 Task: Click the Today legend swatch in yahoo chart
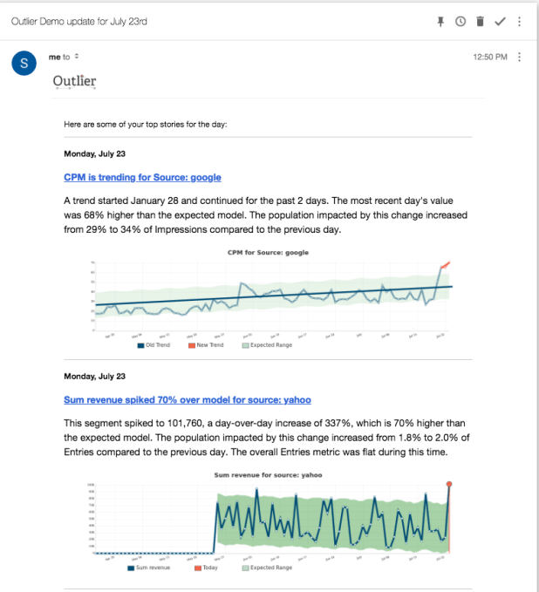[197, 568]
